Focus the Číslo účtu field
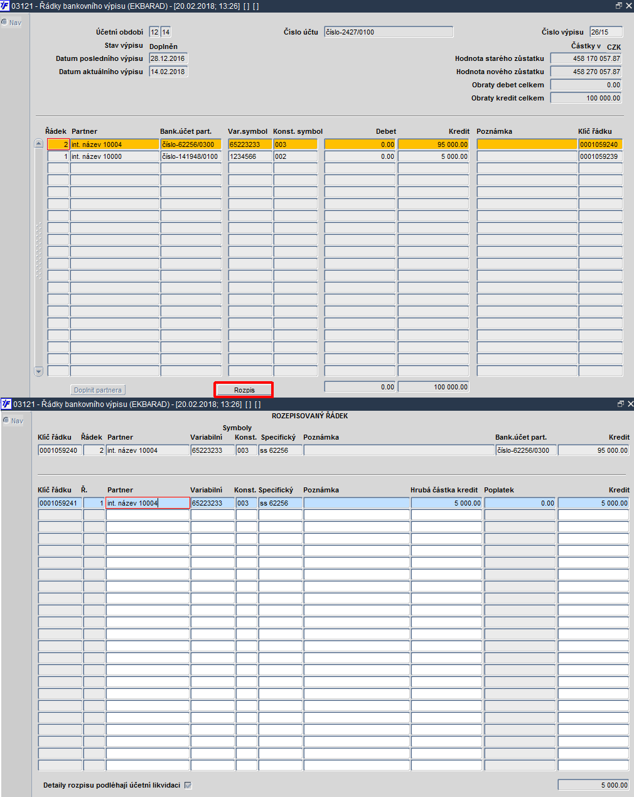 coord(389,32)
